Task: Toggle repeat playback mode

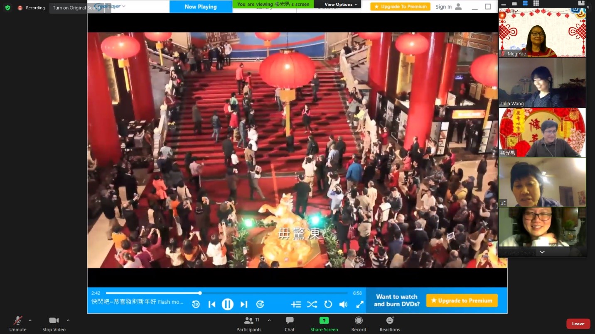Action: tap(328, 304)
